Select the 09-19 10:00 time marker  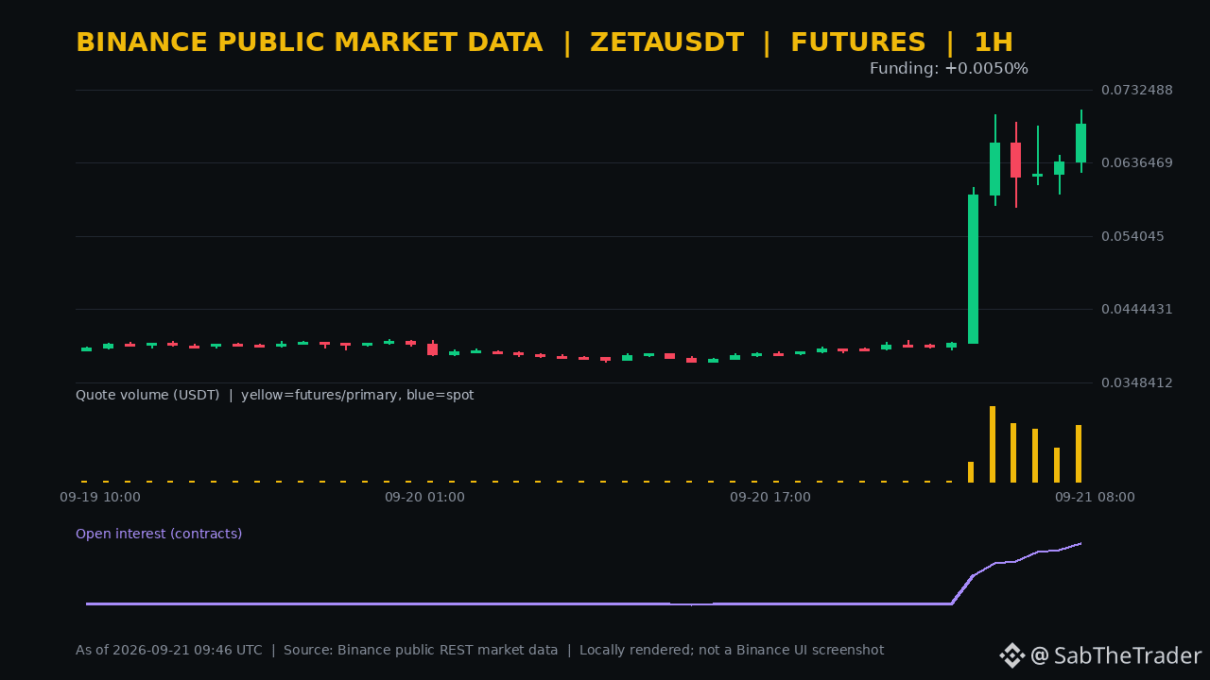pyautogui.click(x=100, y=497)
